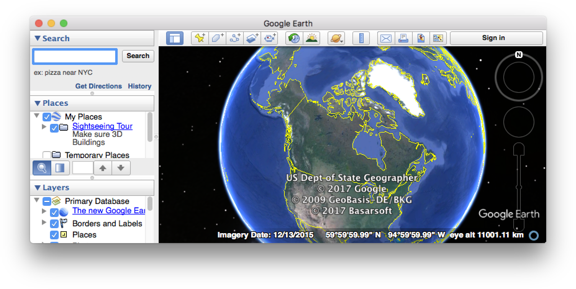Viewport: 576px width, 289px height.
Task: Check the Temporary Places checkbox
Action: point(47,155)
